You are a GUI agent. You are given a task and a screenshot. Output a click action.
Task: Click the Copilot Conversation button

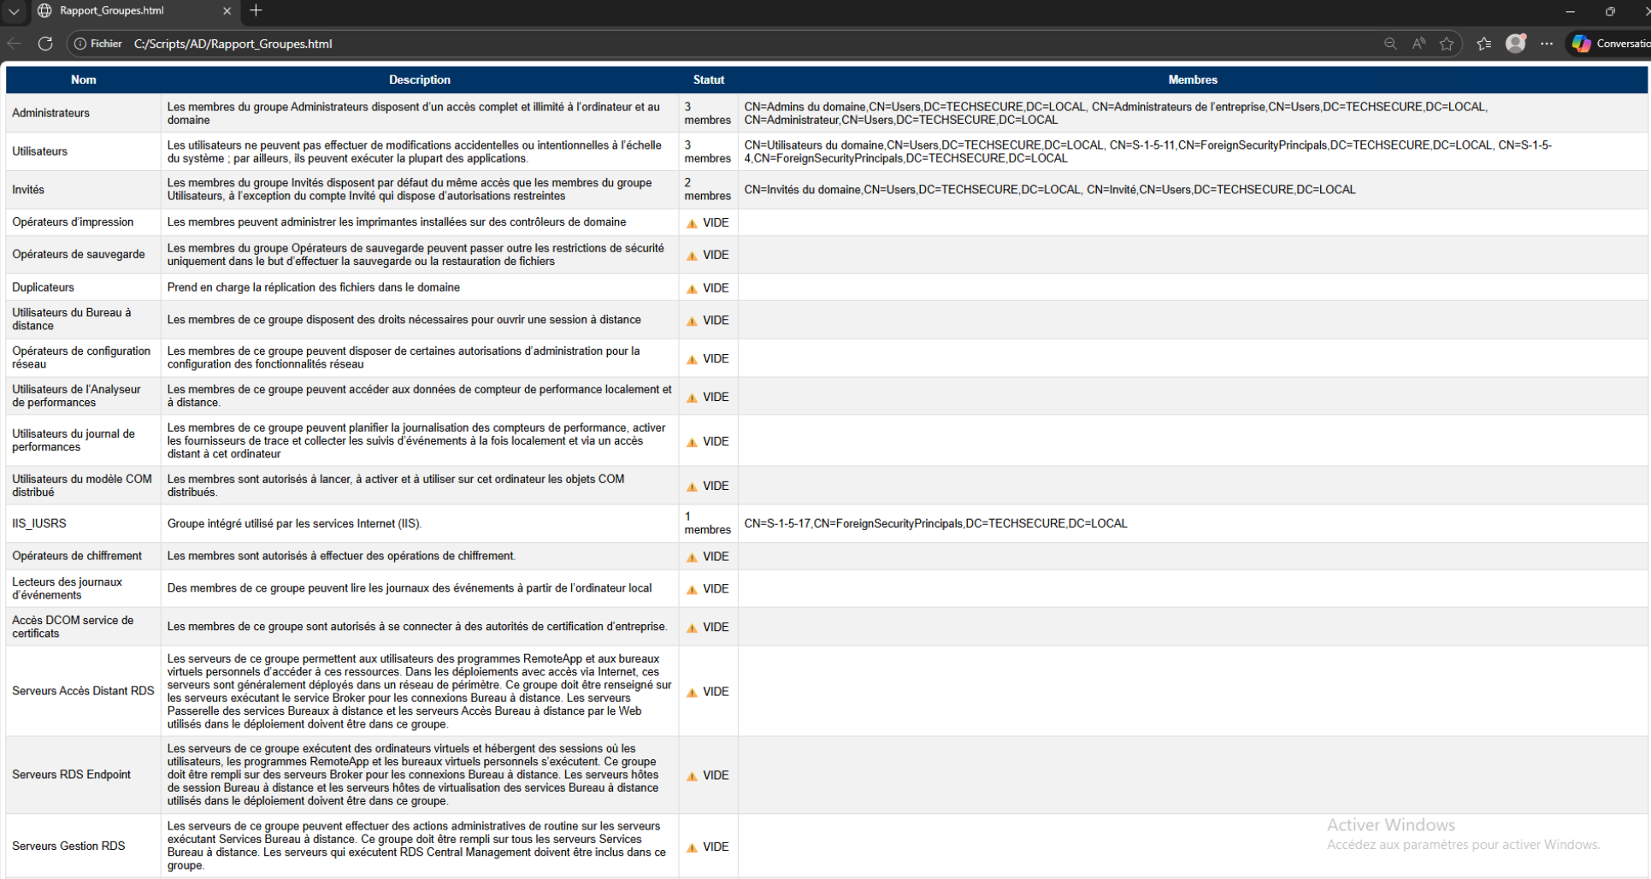pyautogui.click(x=1609, y=44)
